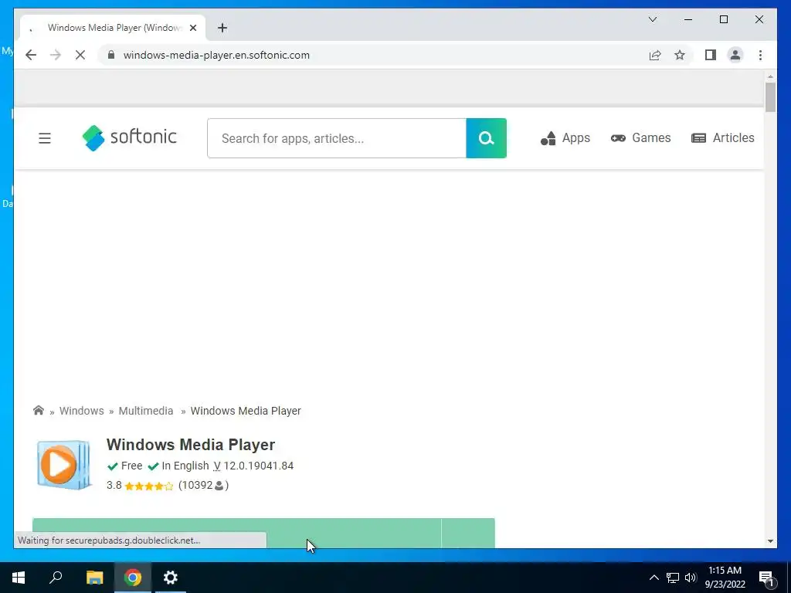Click the Windows breadcrumb link
The image size is (791, 593).
(x=82, y=411)
